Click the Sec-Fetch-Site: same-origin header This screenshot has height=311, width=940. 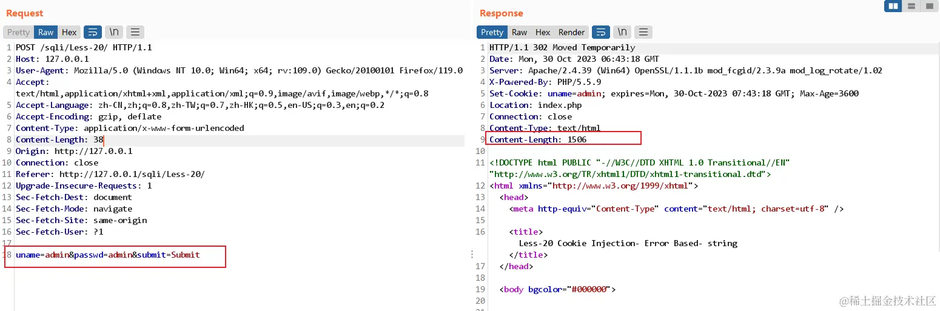(x=81, y=220)
